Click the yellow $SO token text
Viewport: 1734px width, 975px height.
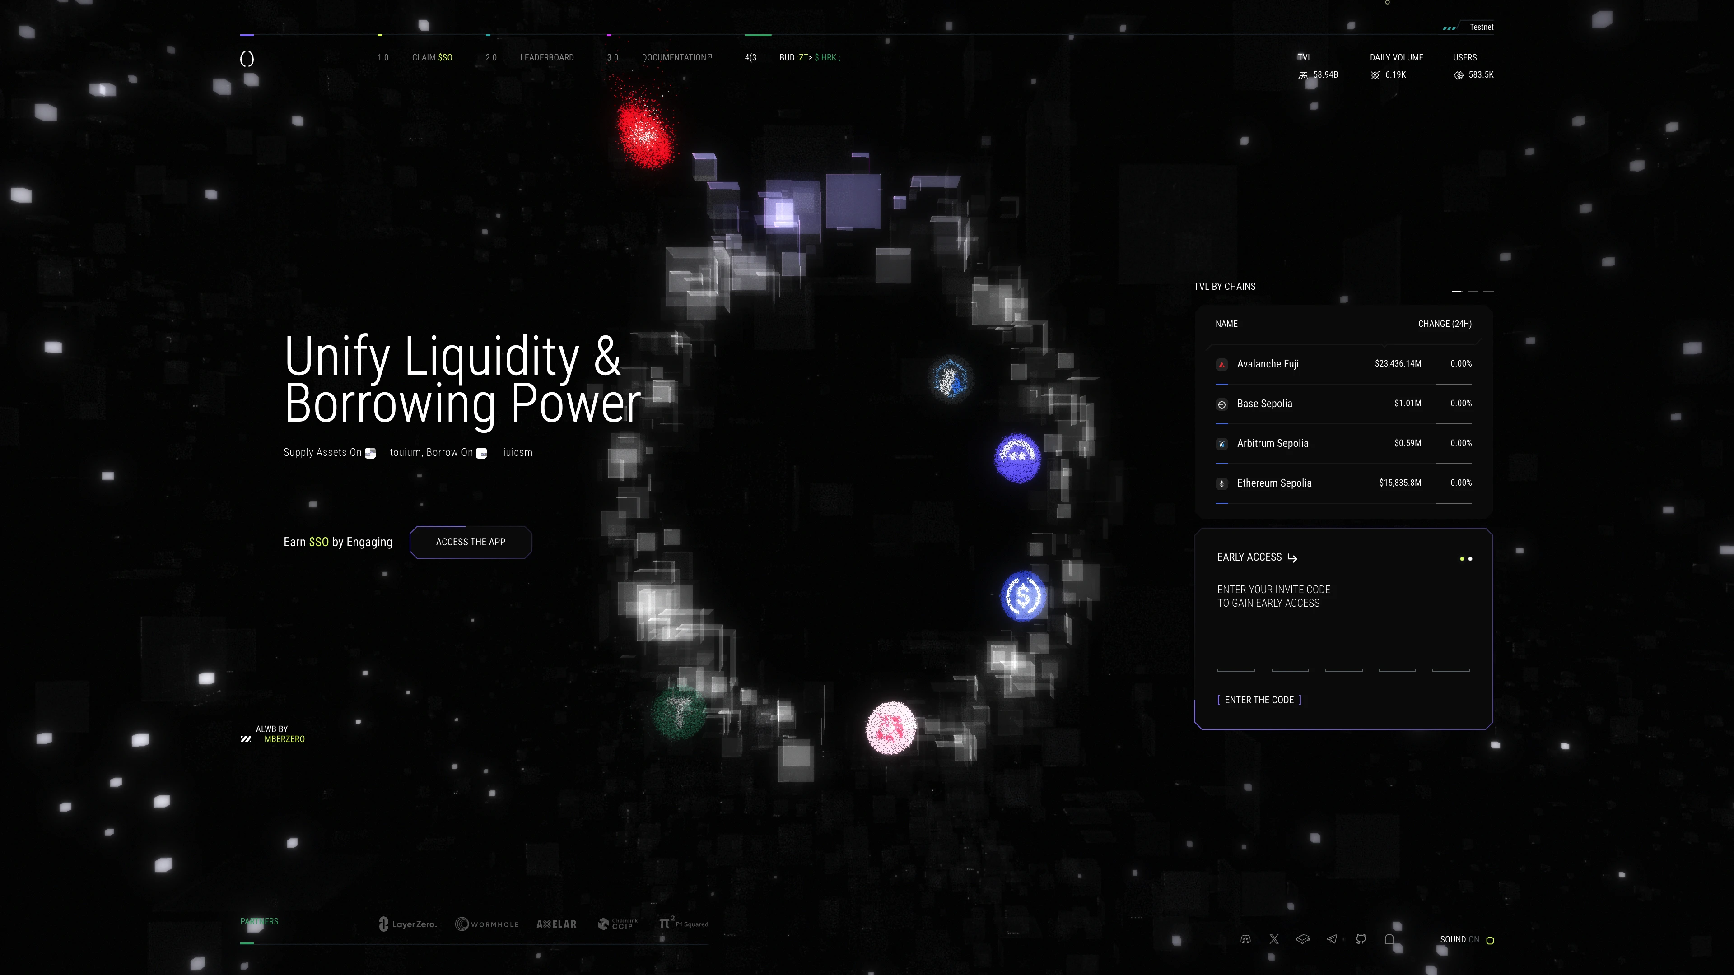click(x=319, y=542)
